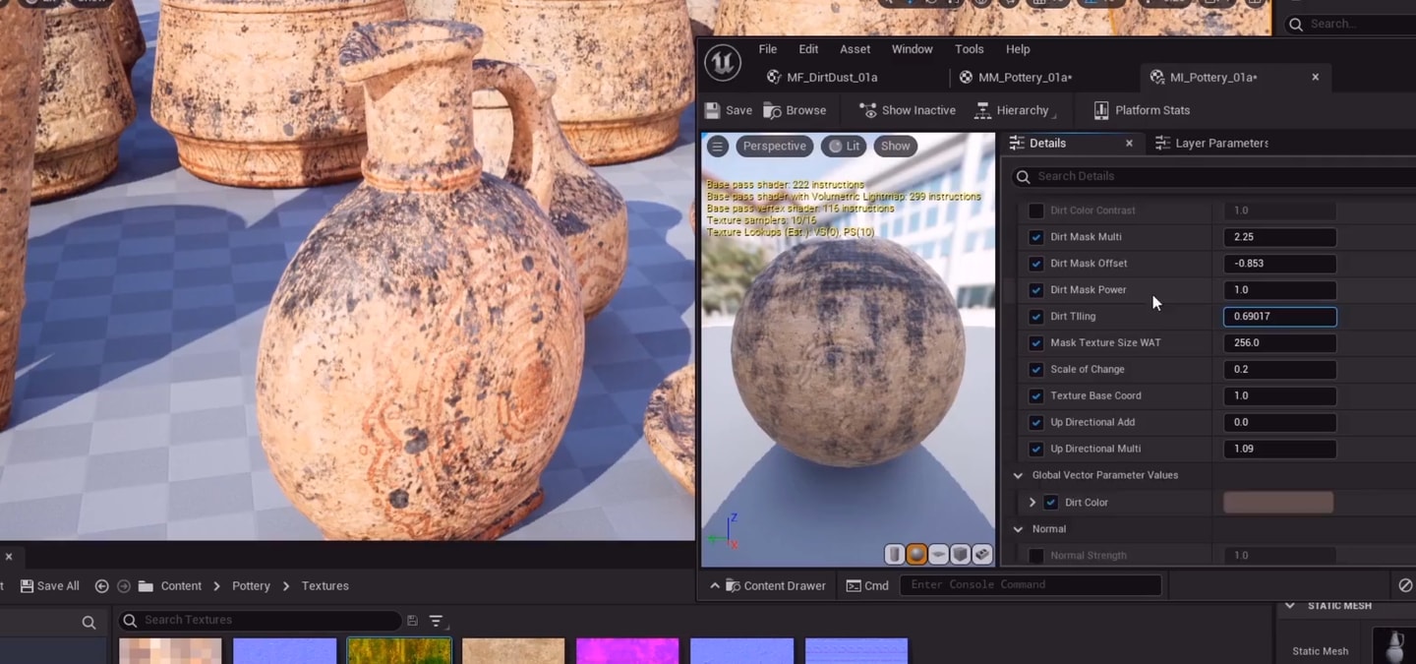Select the cube preview mesh icon
The image size is (1416, 664).
click(961, 555)
